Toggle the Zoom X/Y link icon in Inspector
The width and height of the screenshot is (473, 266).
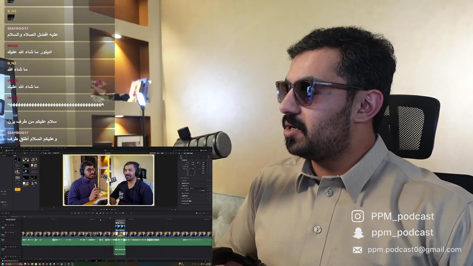(198, 163)
